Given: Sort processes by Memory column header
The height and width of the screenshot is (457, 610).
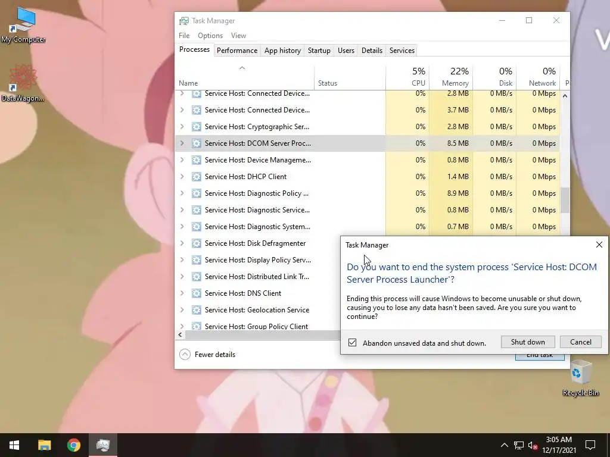Looking at the screenshot, I should [x=451, y=77].
